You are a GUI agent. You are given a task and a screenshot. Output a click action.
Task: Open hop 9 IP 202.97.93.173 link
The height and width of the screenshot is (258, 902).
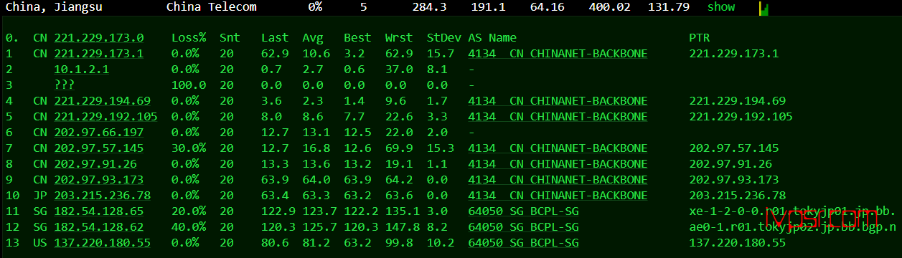(x=99, y=179)
